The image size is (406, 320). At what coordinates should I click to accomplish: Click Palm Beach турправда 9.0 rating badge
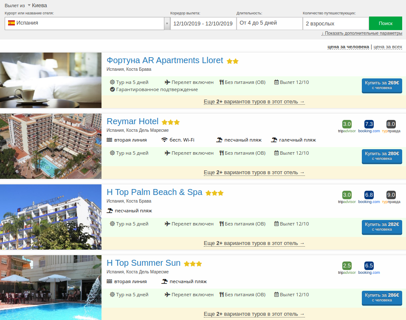click(x=391, y=195)
